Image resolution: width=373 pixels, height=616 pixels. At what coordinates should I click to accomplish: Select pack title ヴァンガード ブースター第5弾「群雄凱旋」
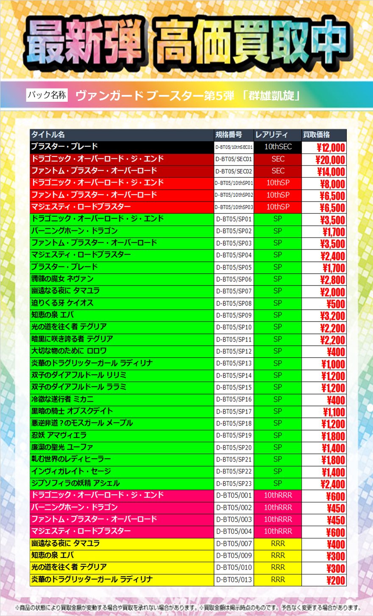coord(188,95)
